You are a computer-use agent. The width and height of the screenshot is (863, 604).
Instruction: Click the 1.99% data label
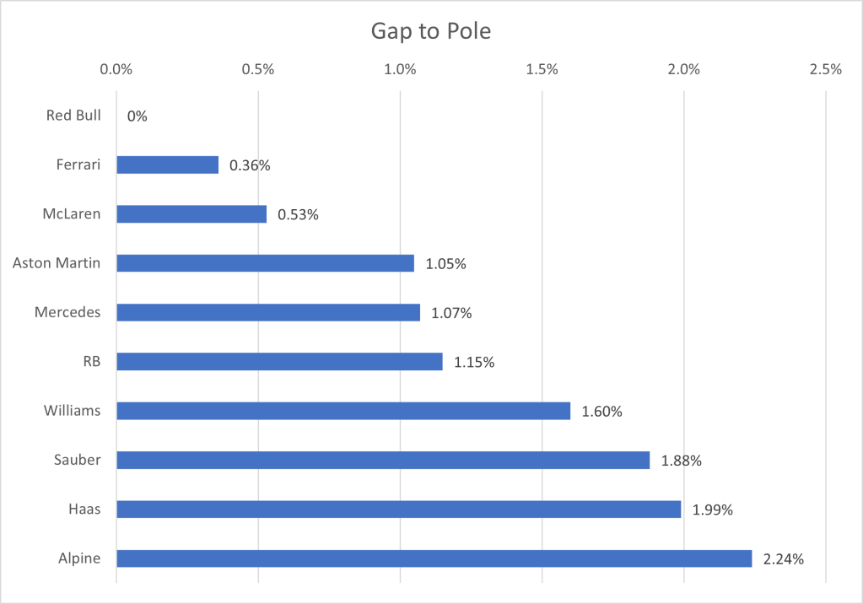tap(713, 510)
